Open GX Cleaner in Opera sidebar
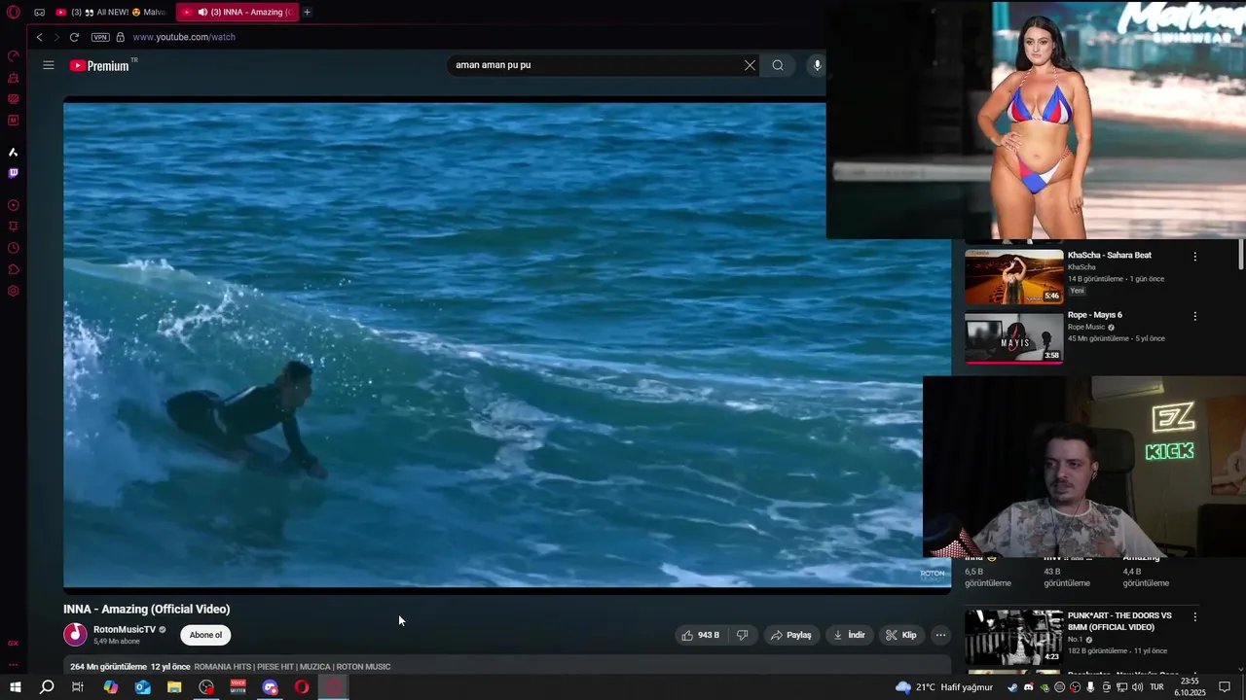 tap(14, 78)
